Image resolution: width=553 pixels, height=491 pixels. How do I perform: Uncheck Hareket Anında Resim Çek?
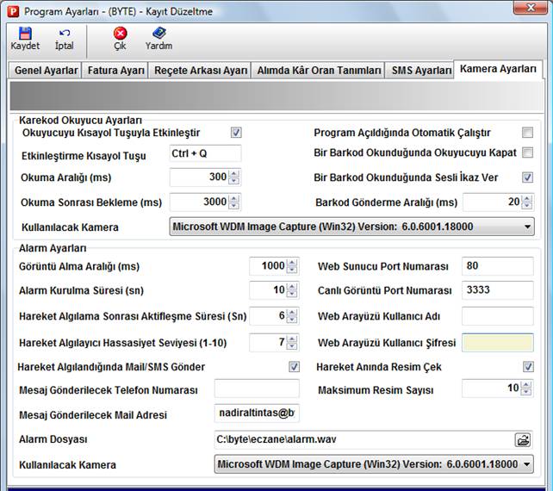[528, 366]
